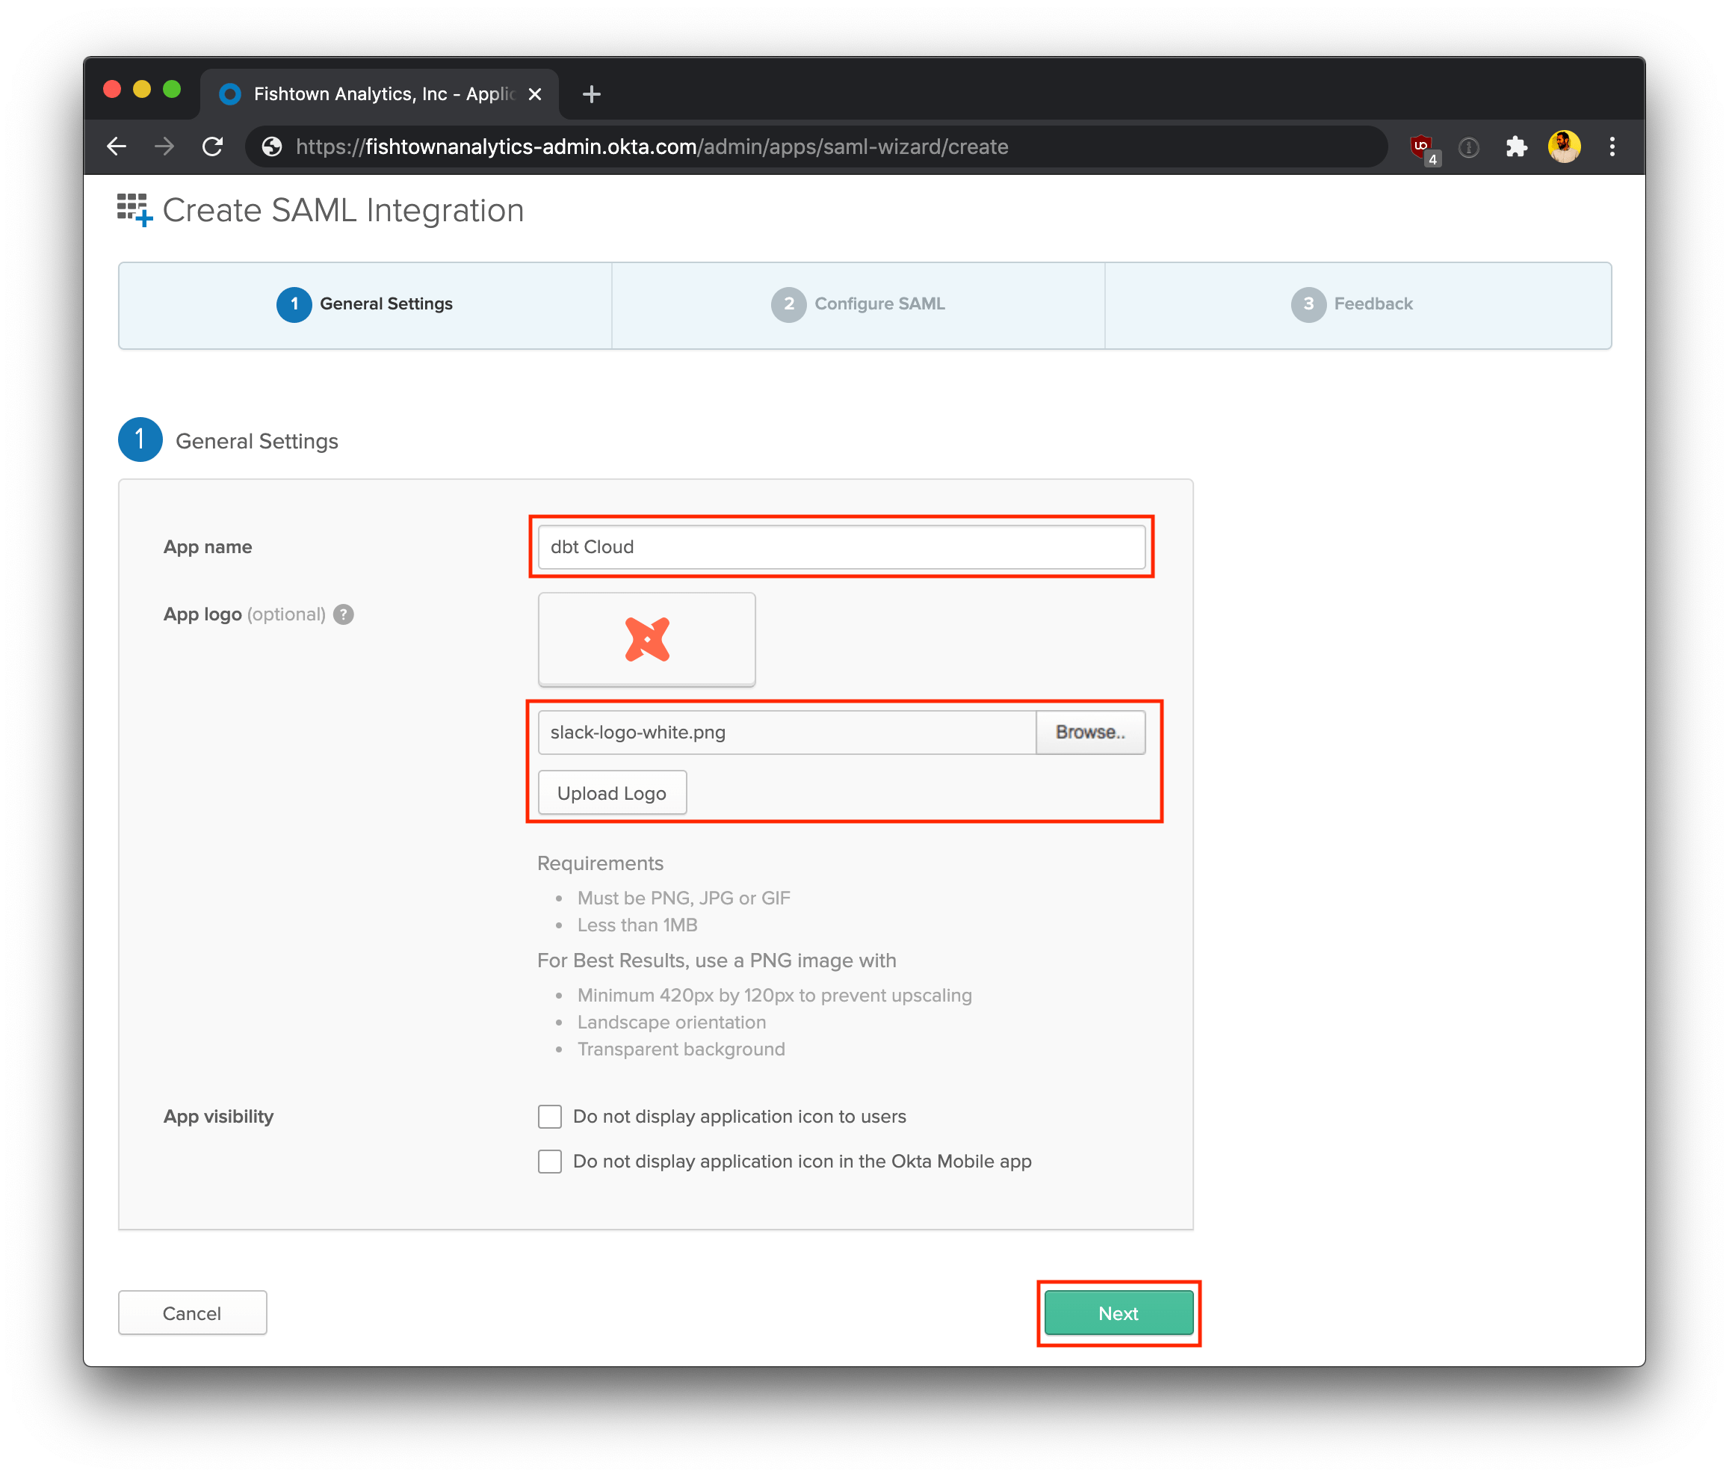Click the Cancel button
Image resolution: width=1729 pixels, height=1477 pixels.
coord(191,1313)
